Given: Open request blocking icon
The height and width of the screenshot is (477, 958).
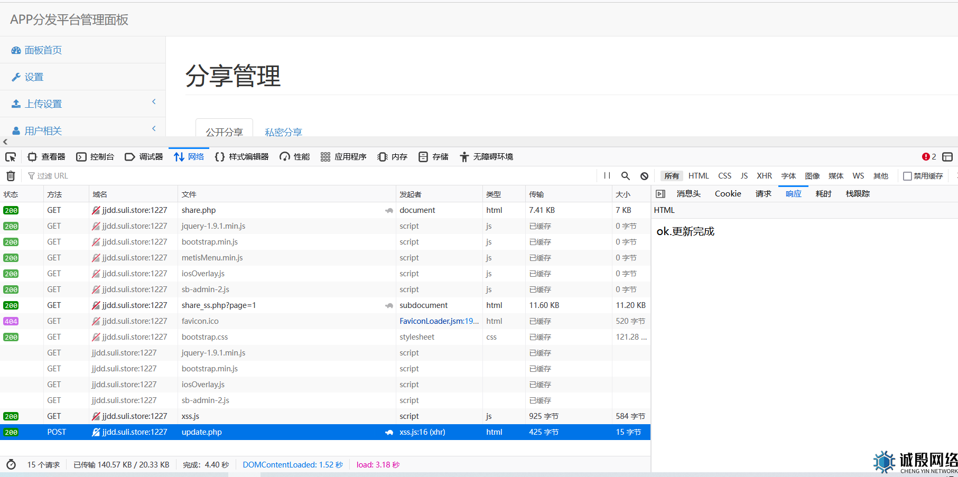Looking at the screenshot, I should coord(644,176).
